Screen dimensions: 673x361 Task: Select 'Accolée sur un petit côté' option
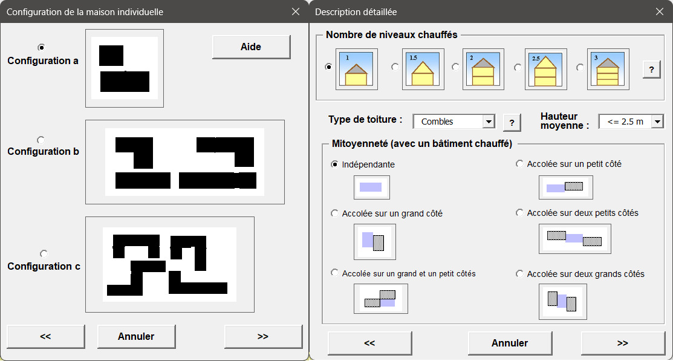coord(519,163)
